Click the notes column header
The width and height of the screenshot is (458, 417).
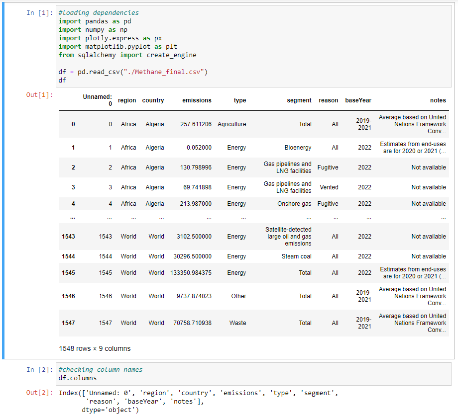coord(438,100)
